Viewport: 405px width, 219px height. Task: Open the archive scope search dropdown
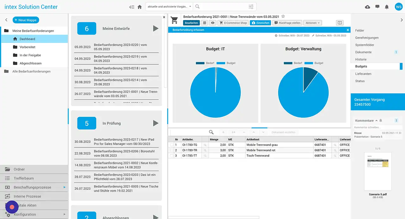(x=169, y=7)
